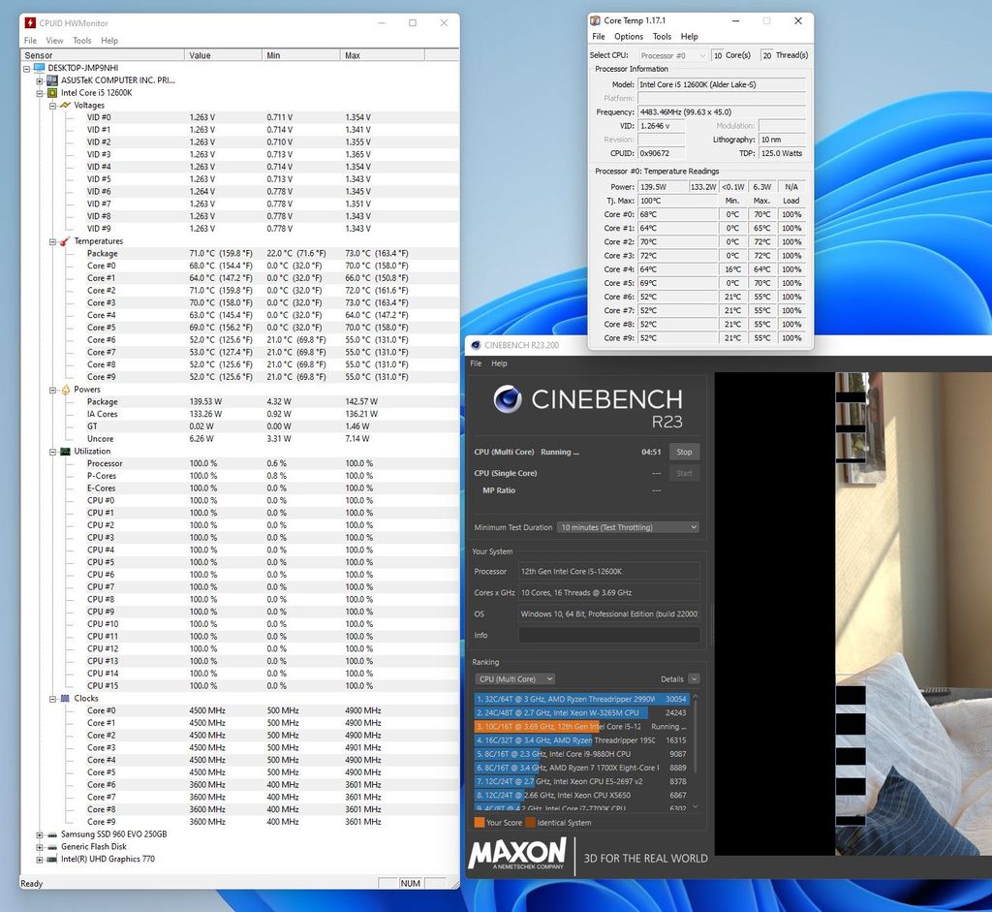Open the ranking Details dropdown arrow
Viewport: 992px width, 912px height.
click(x=694, y=679)
